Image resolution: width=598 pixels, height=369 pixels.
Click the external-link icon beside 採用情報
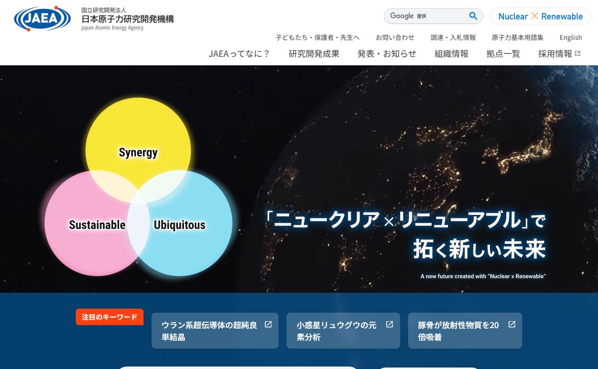578,53
